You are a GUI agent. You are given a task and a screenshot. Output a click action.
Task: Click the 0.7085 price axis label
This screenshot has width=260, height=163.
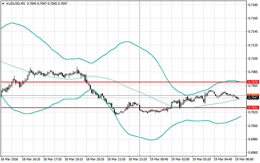(x=253, y=72)
